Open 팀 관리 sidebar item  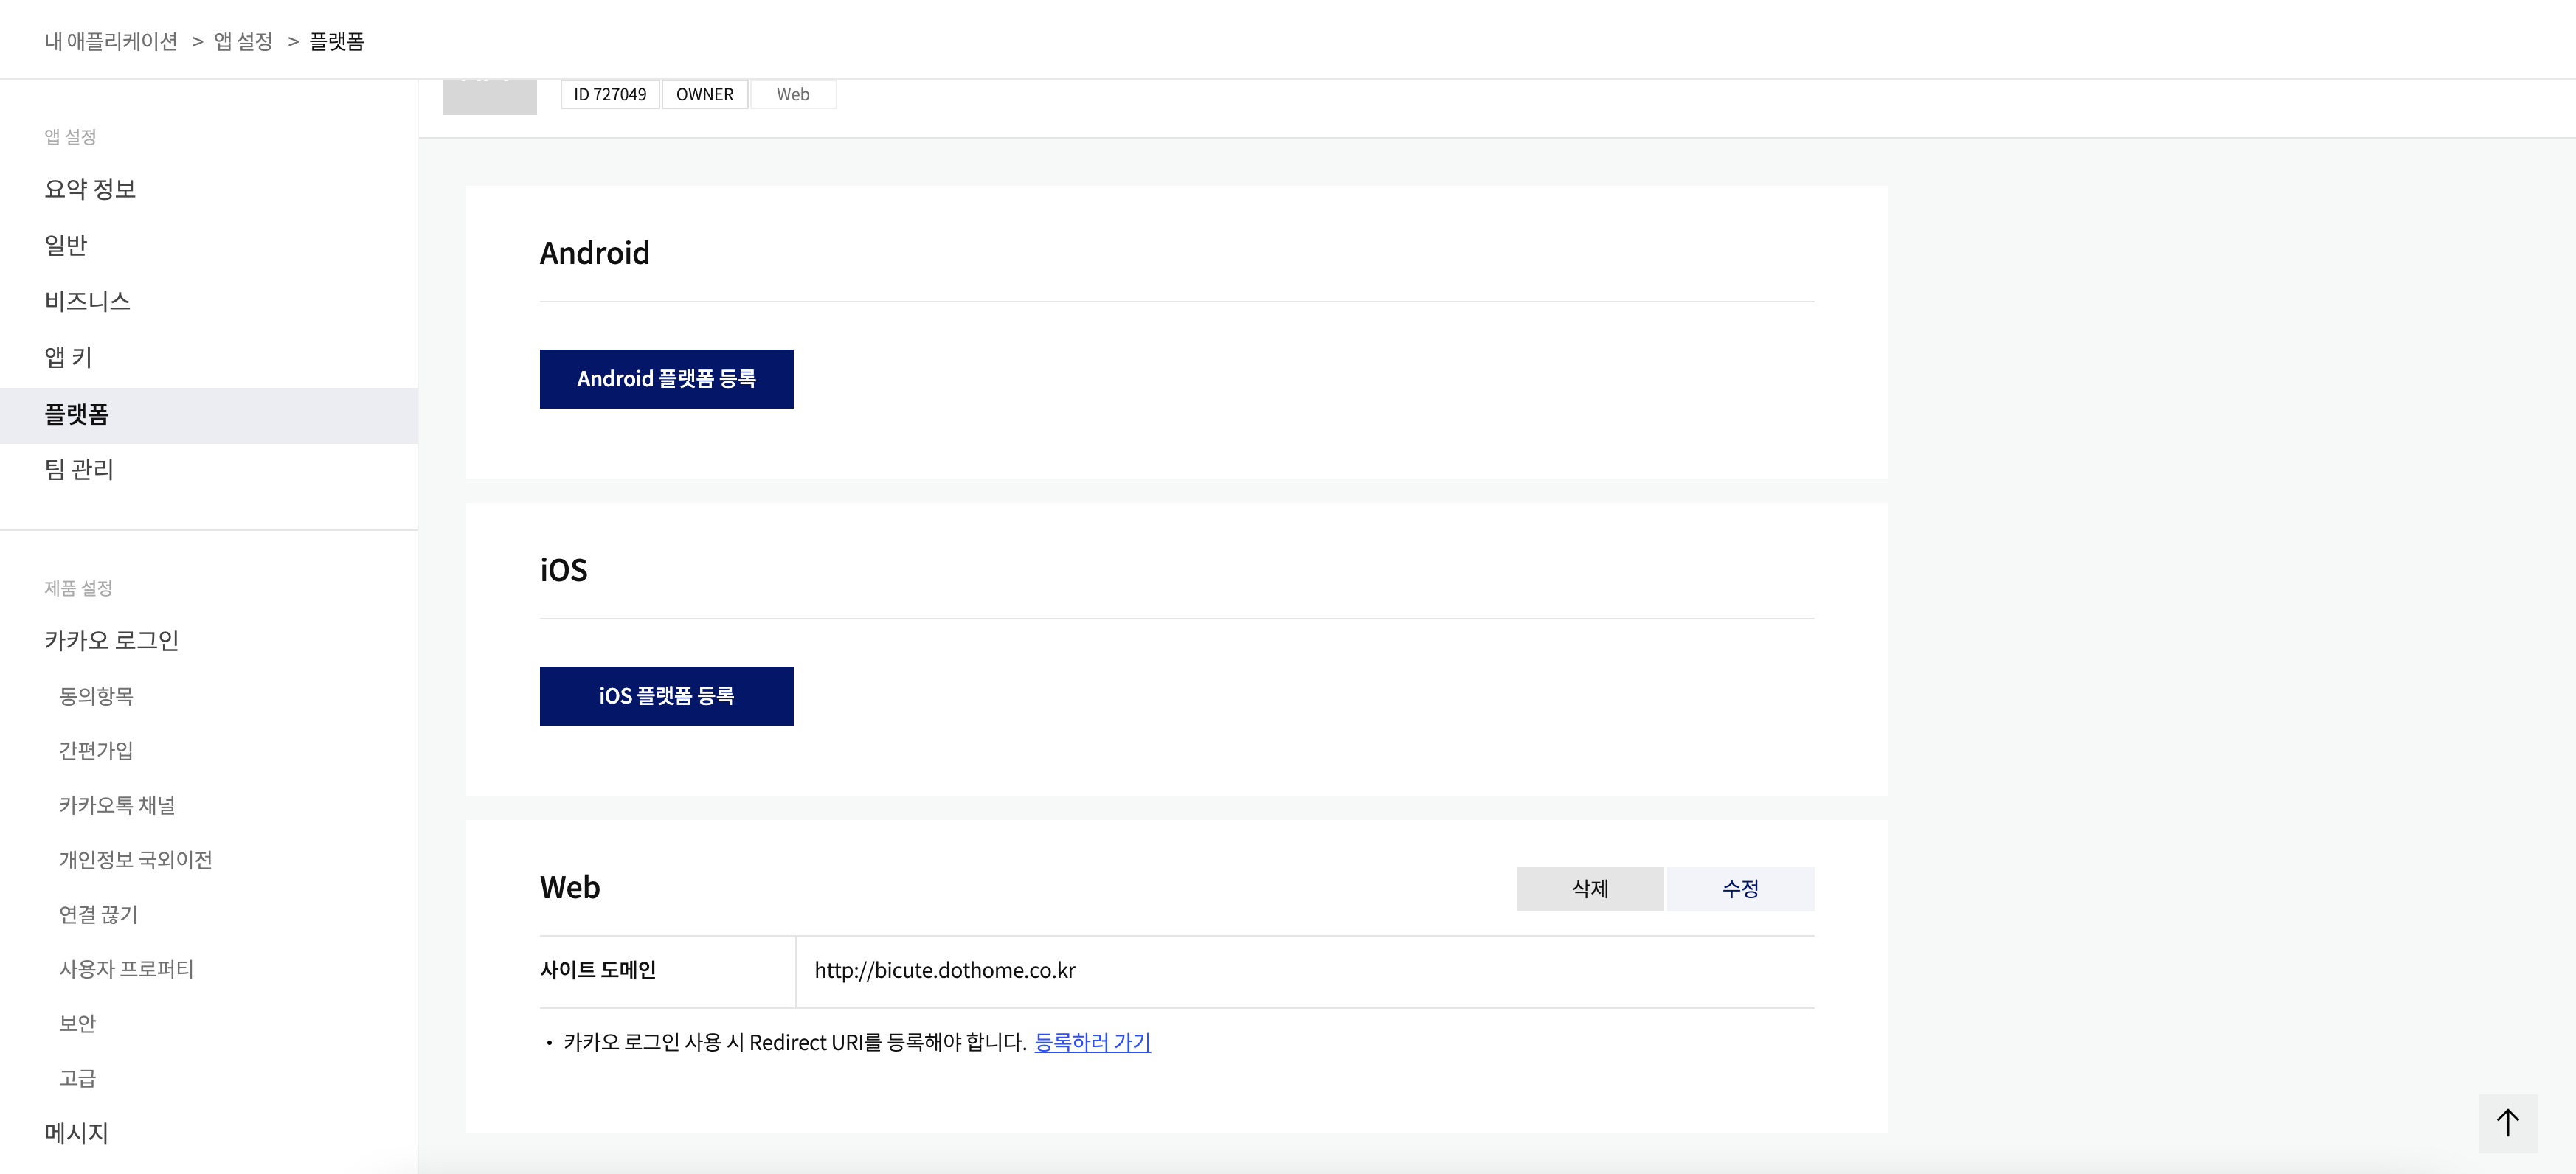click(x=79, y=469)
